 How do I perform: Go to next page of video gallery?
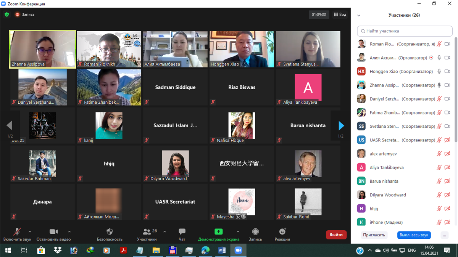tap(341, 125)
